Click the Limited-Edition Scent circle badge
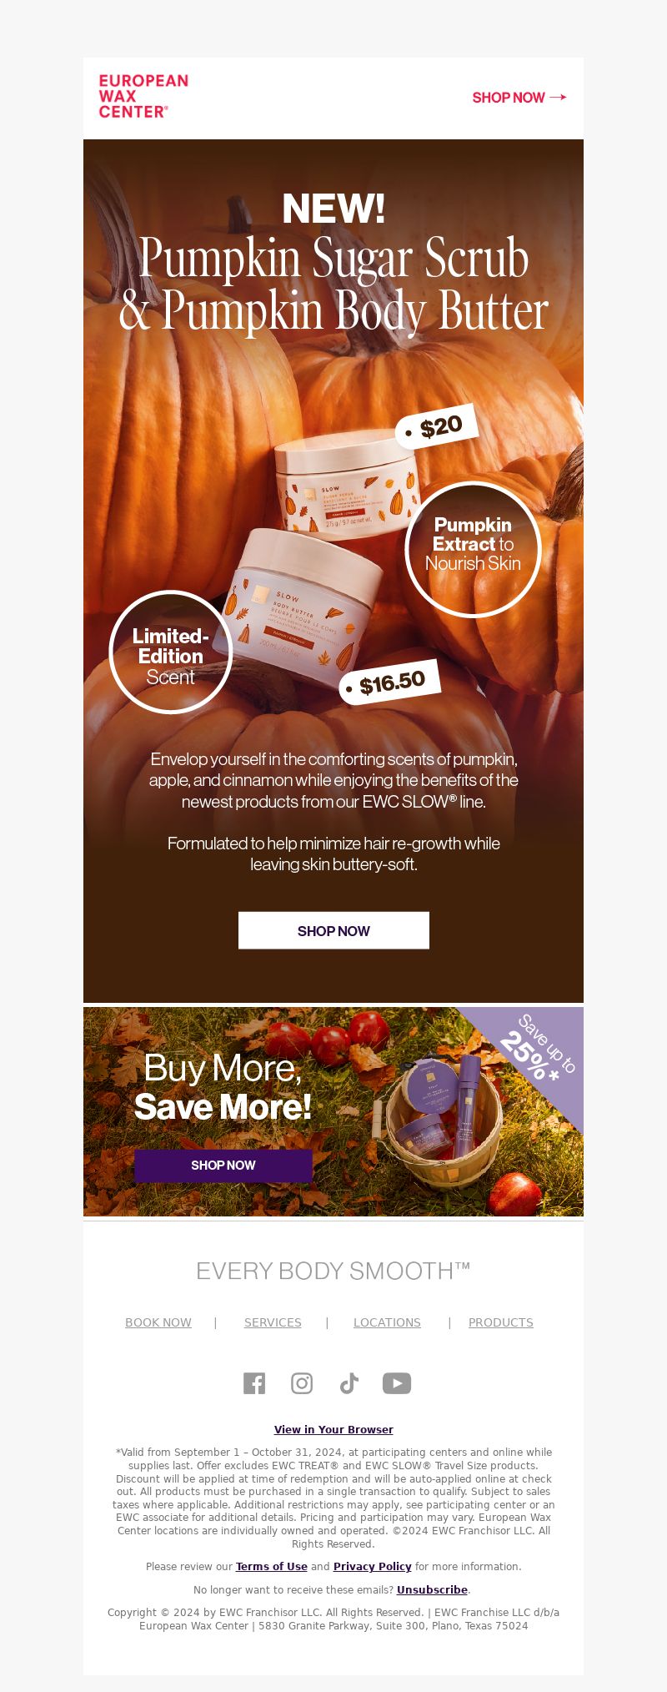Image resolution: width=667 pixels, height=1692 pixels. [x=170, y=652]
